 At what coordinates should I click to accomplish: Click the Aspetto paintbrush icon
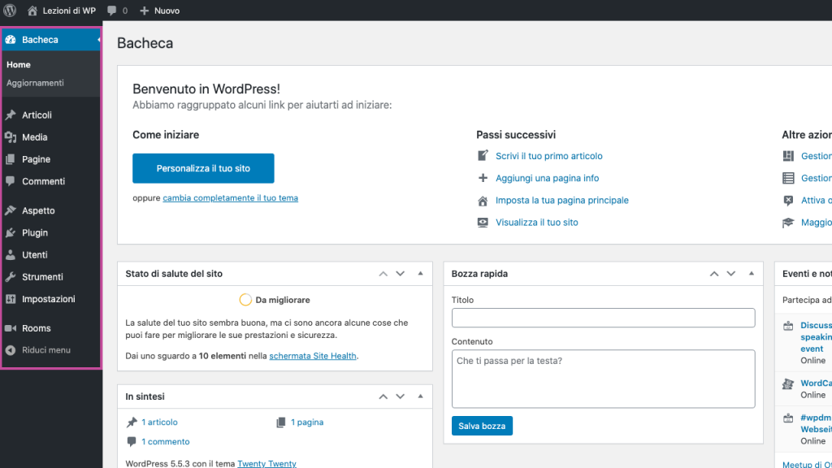pos(11,210)
